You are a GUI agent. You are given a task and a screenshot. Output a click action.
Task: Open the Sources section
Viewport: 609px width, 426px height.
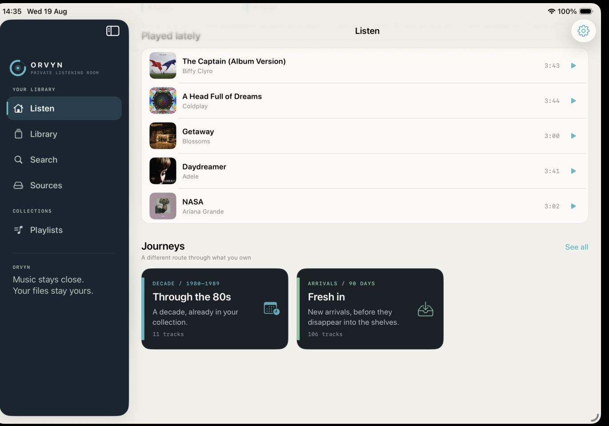(64, 185)
